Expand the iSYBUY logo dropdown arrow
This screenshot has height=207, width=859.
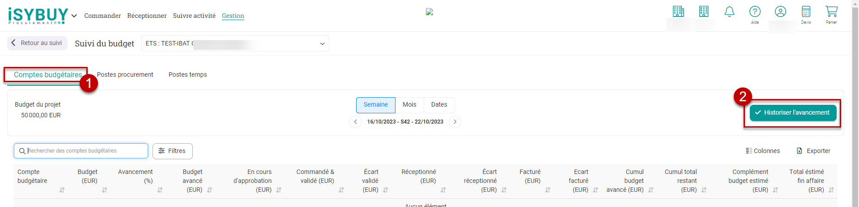[74, 16]
